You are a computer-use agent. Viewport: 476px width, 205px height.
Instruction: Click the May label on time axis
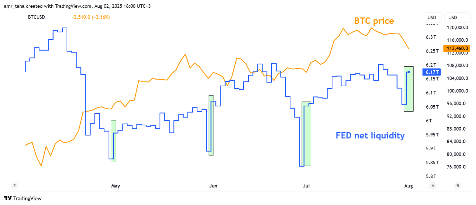116,186
